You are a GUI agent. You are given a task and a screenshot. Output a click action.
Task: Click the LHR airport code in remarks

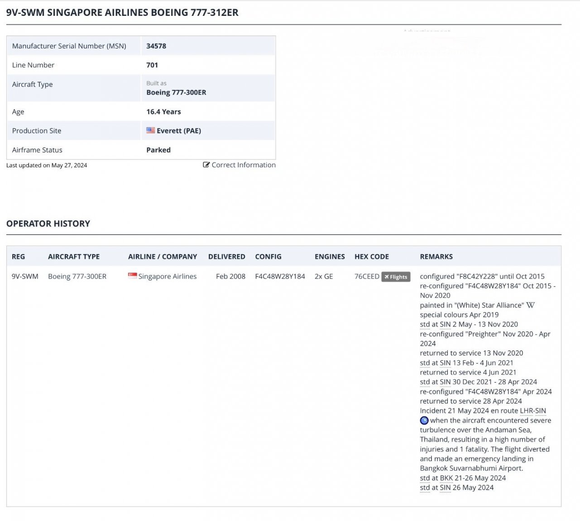click(x=526, y=411)
